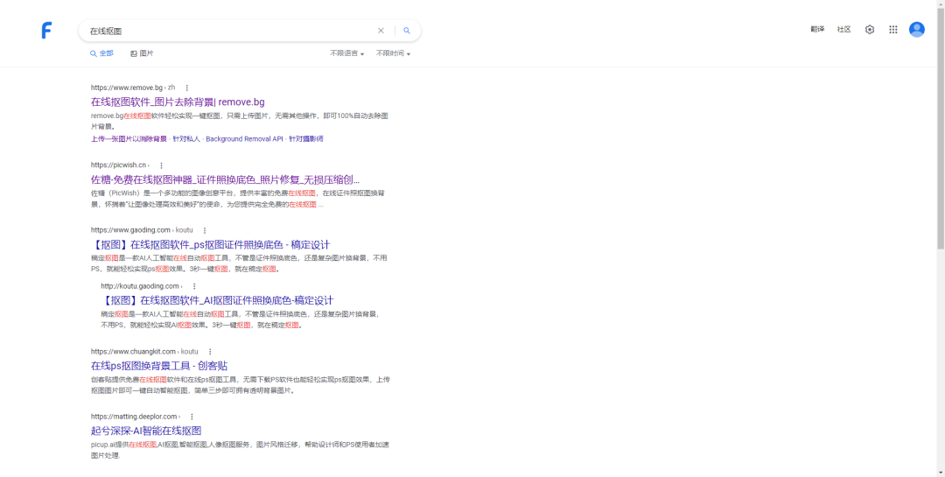The height and width of the screenshot is (477, 945).
Task: Open more options for matting.deeplor.com result
Action: (x=192, y=417)
